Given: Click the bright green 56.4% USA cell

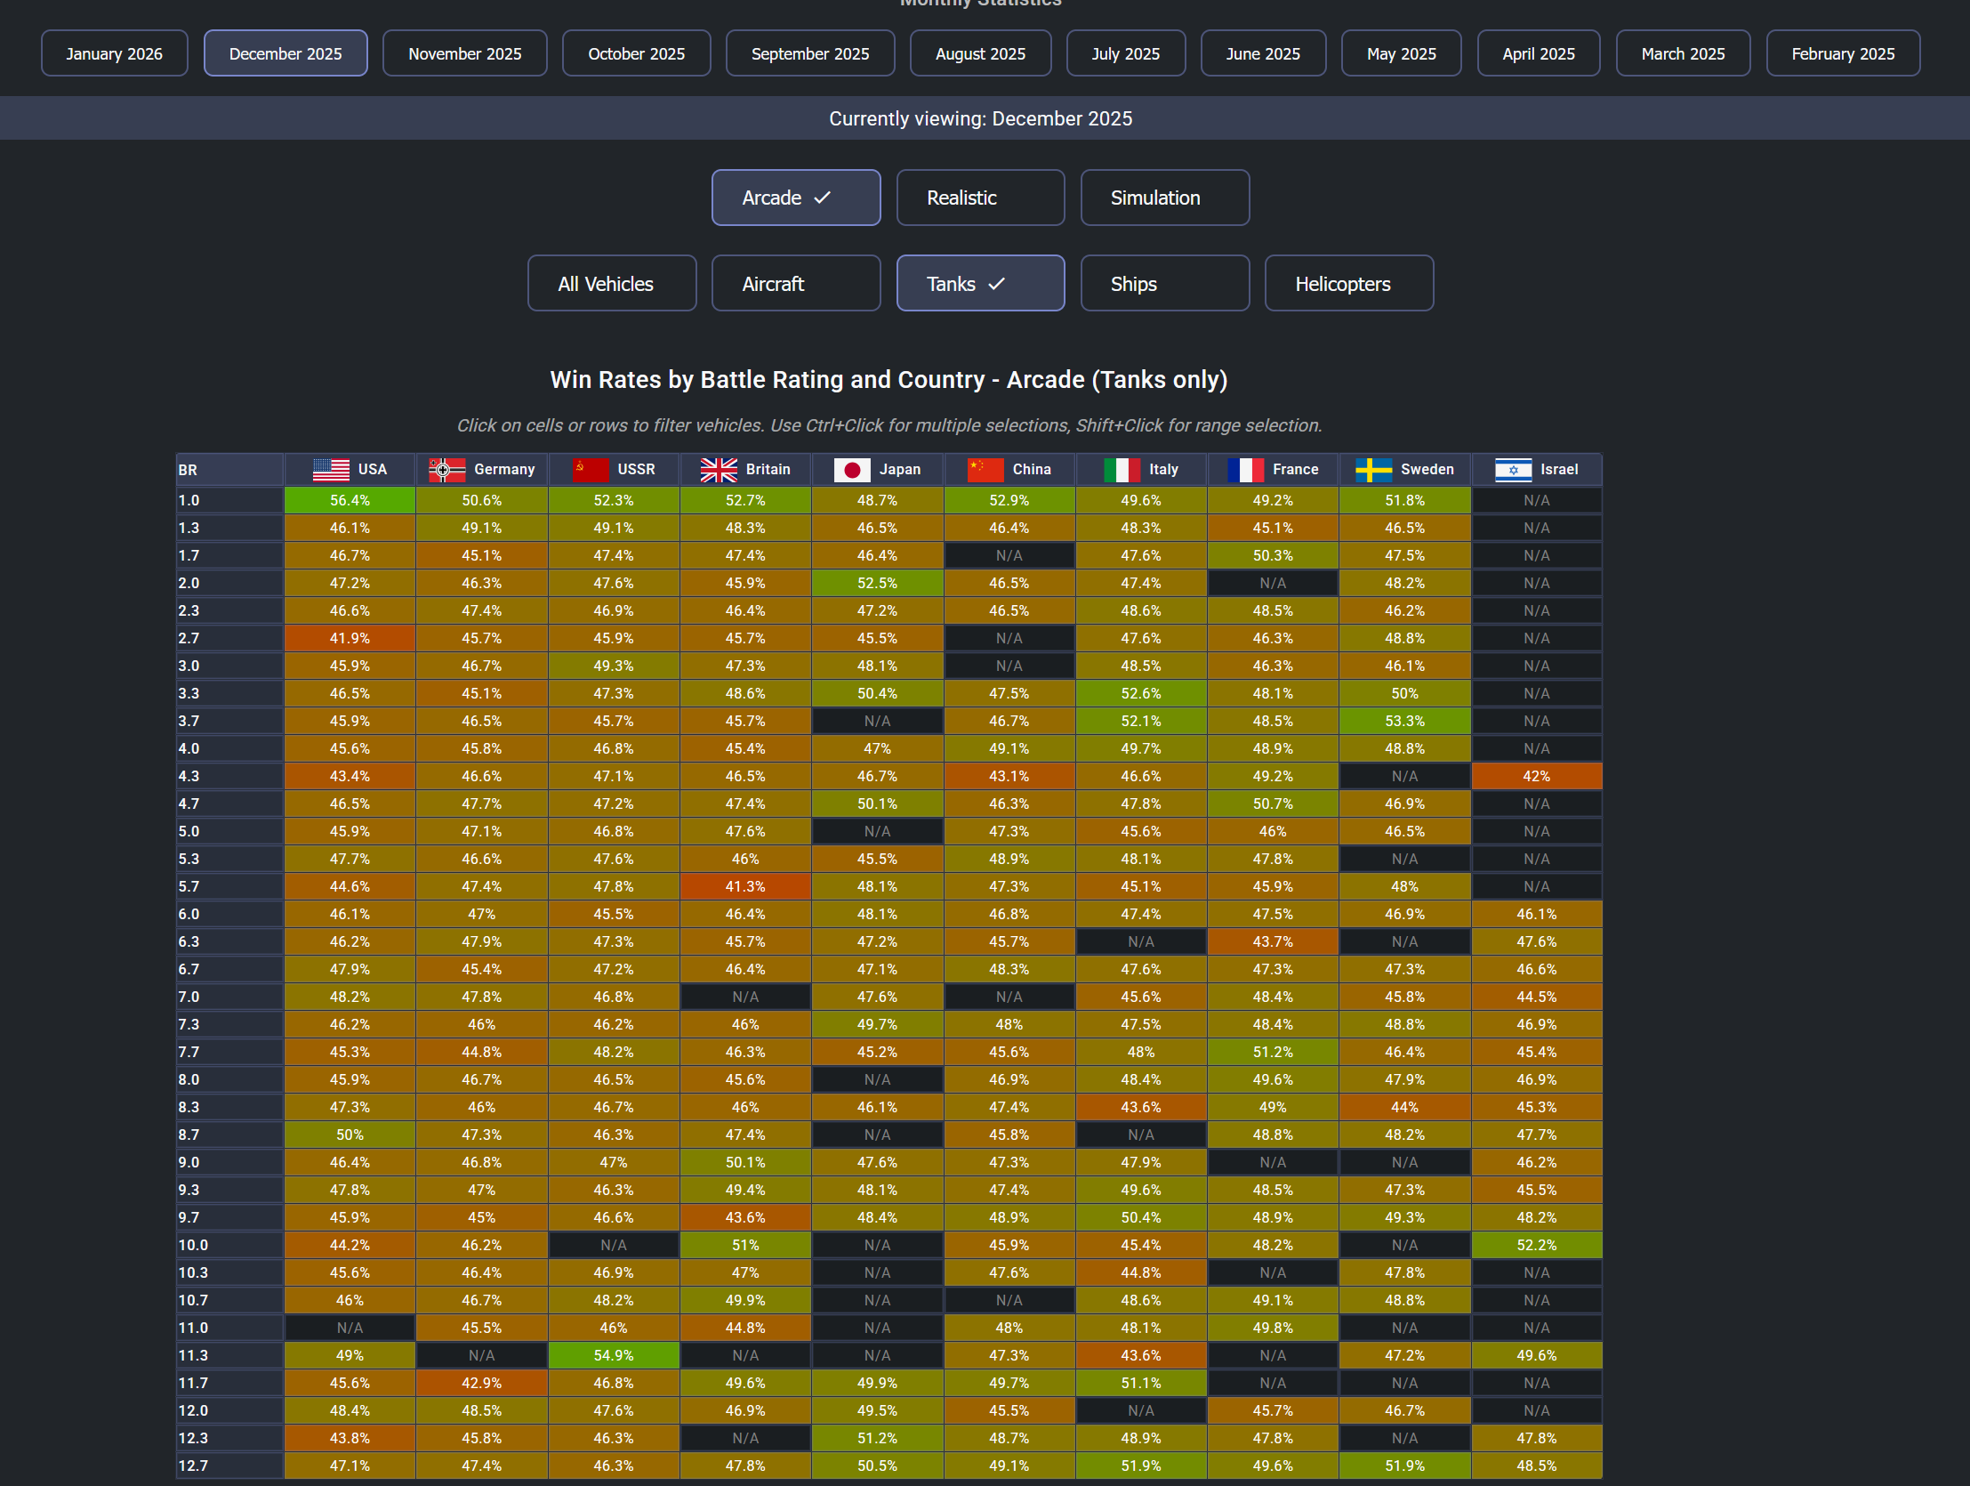Looking at the screenshot, I should click(x=350, y=501).
